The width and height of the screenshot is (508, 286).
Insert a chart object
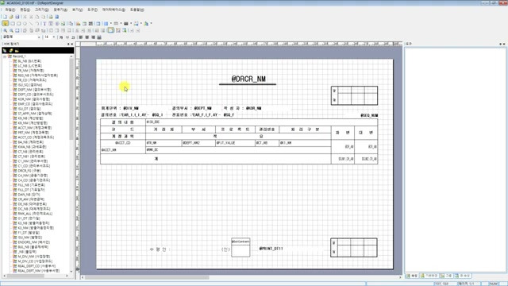coord(78,23)
